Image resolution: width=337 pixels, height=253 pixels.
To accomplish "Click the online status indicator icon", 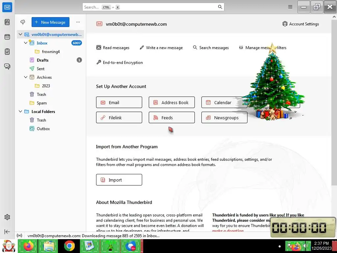I will click(x=19, y=236).
